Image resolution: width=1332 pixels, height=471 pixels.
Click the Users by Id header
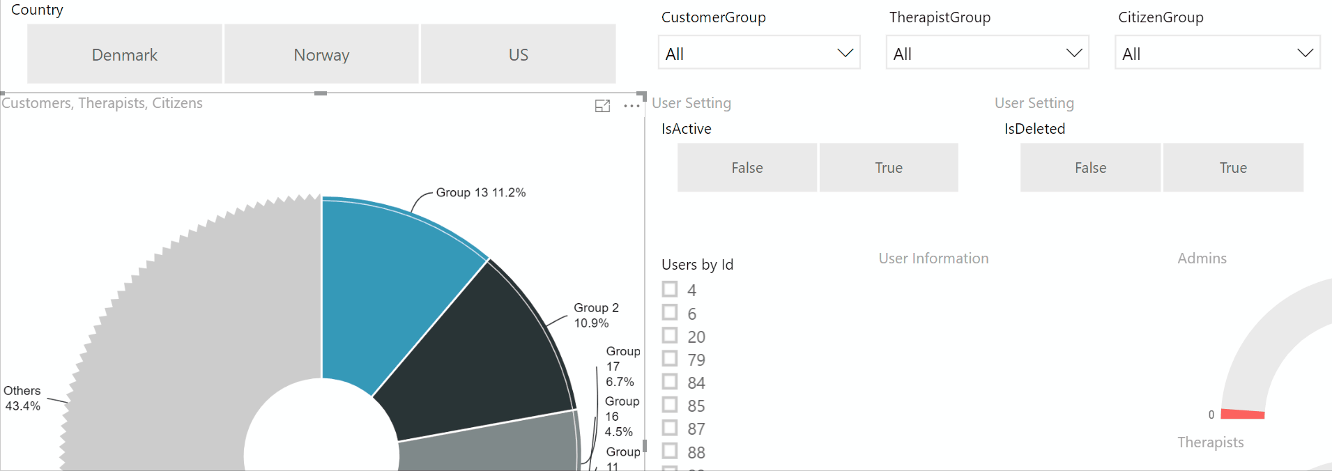coord(697,265)
